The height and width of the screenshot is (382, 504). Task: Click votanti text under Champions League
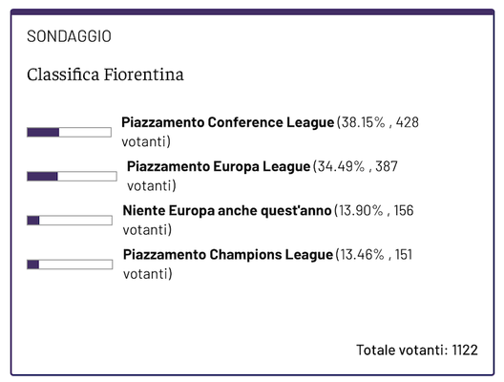point(148,274)
